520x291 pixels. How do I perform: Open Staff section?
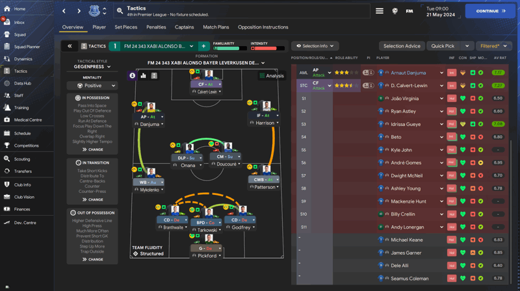coord(19,95)
